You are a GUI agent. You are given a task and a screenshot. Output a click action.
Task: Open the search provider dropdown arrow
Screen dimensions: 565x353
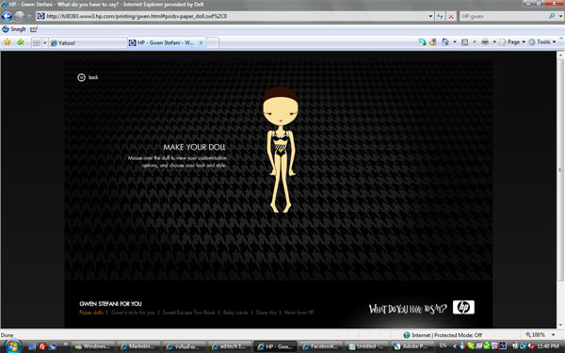560,16
